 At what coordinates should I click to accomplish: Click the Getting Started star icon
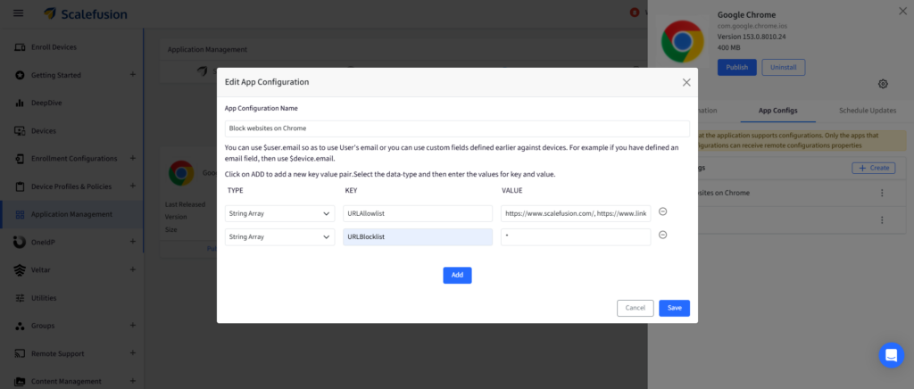coord(20,75)
